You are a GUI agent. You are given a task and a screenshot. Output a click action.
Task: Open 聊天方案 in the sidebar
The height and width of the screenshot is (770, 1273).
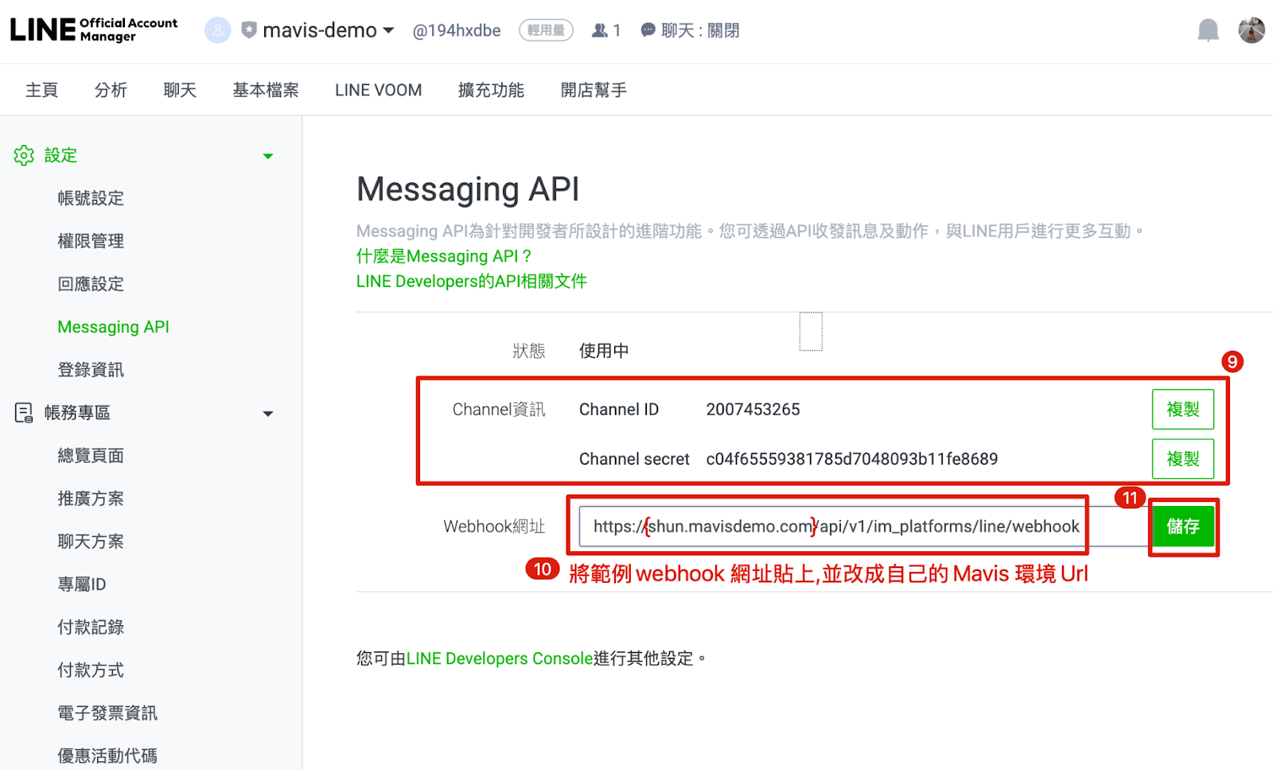[x=91, y=542]
